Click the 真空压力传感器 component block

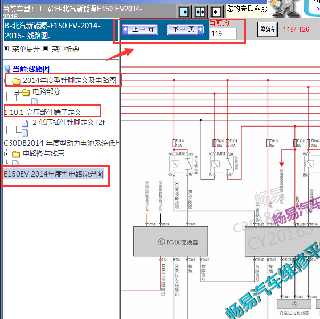coord(294,304)
